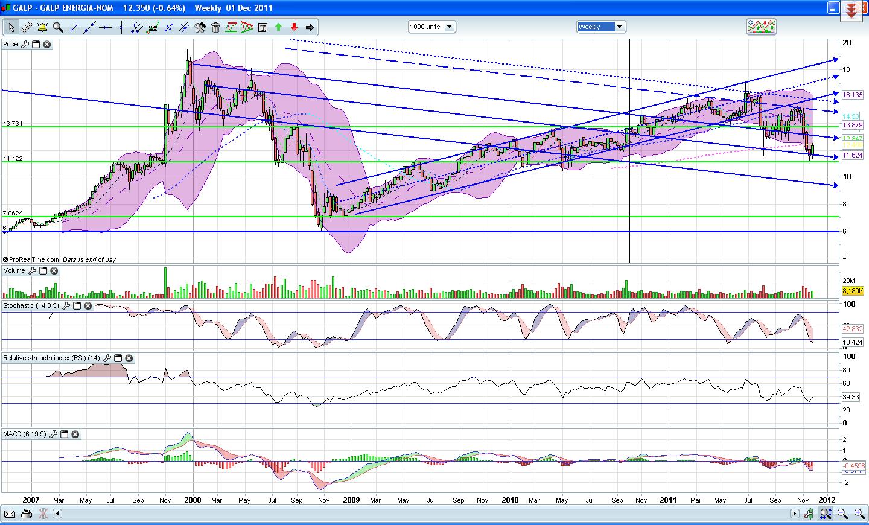This screenshot has width=869, height=525.
Task: Toggle maximize on the RSI panel
Action: click(x=118, y=358)
